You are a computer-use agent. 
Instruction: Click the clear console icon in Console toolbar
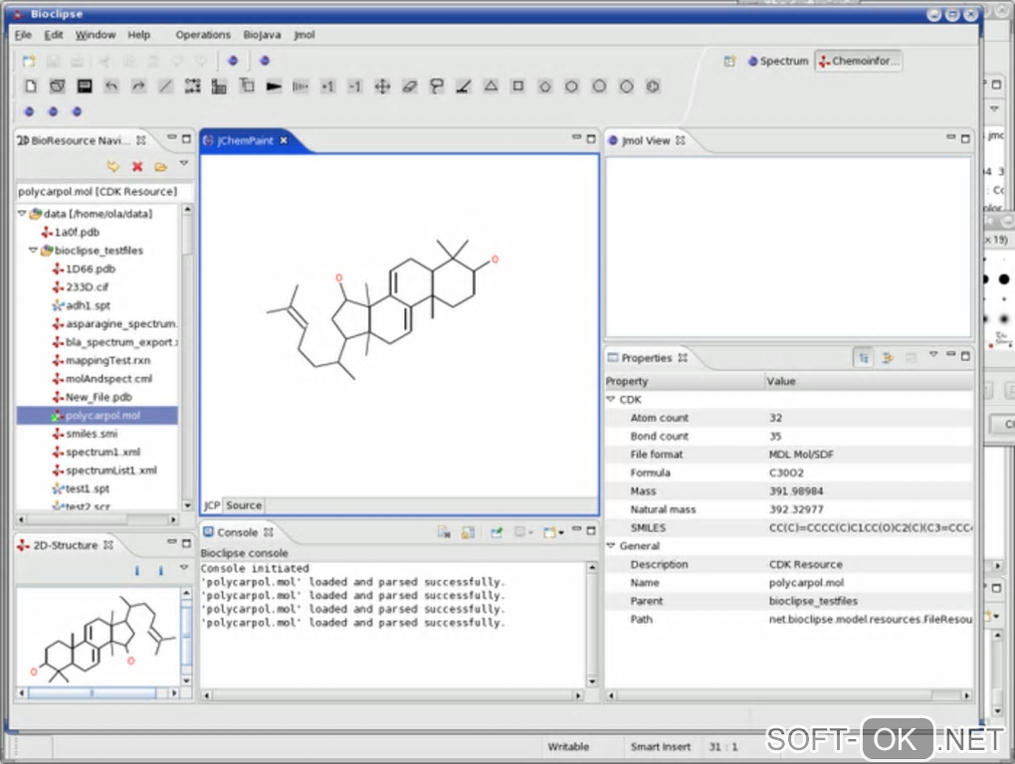pos(444,532)
